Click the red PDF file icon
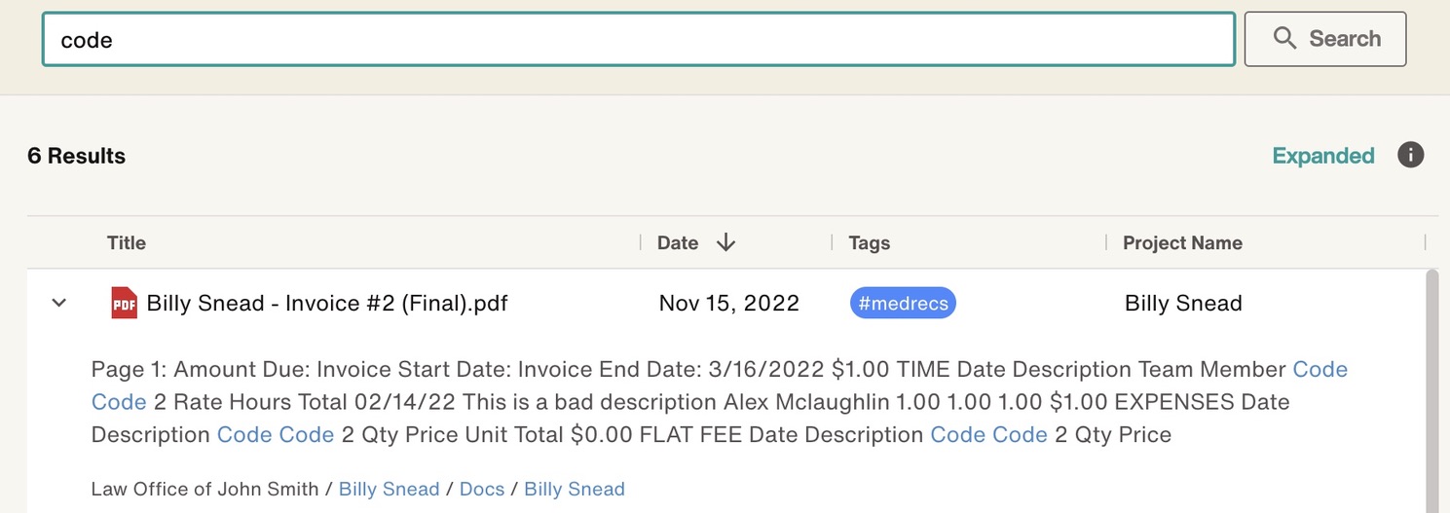Image resolution: width=1450 pixels, height=513 pixels. coord(124,303)
